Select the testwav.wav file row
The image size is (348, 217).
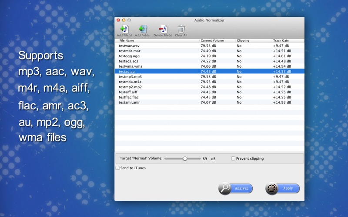[129, 46]
